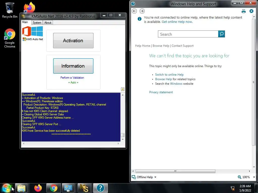Open the System tab in KMSAuto Net
This screenshot has height=193, width=258.
[x=37, y=22]
